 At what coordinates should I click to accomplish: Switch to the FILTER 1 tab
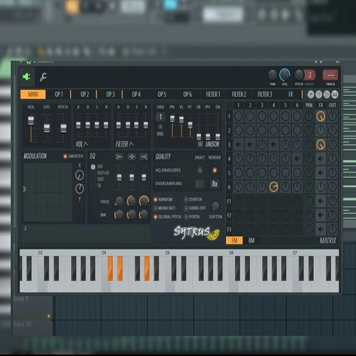pyautogui.click(x=213, y=94)
